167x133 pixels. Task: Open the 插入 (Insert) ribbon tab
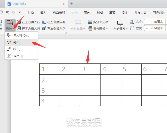tap(43, 13)
